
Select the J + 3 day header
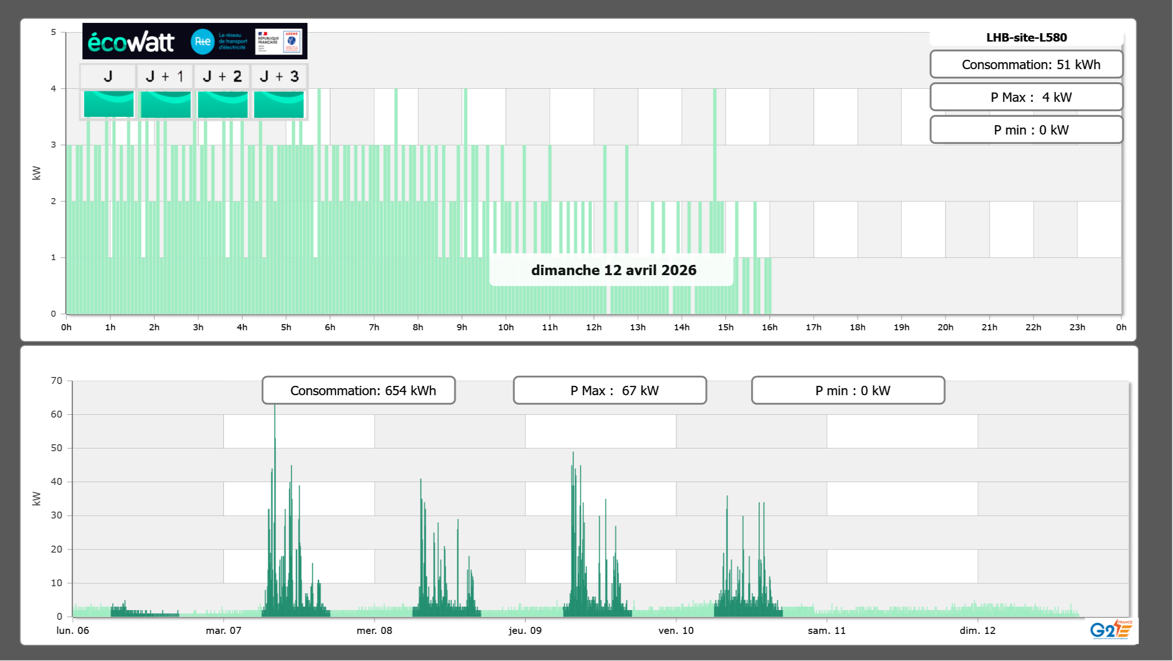pos(279,76)
